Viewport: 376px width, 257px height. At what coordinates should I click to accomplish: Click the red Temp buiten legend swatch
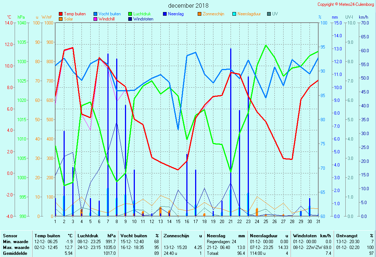pyautogui.click(x=61, y=14)
